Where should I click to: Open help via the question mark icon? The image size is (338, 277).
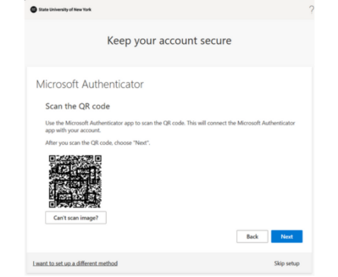[x=311, y=10]
